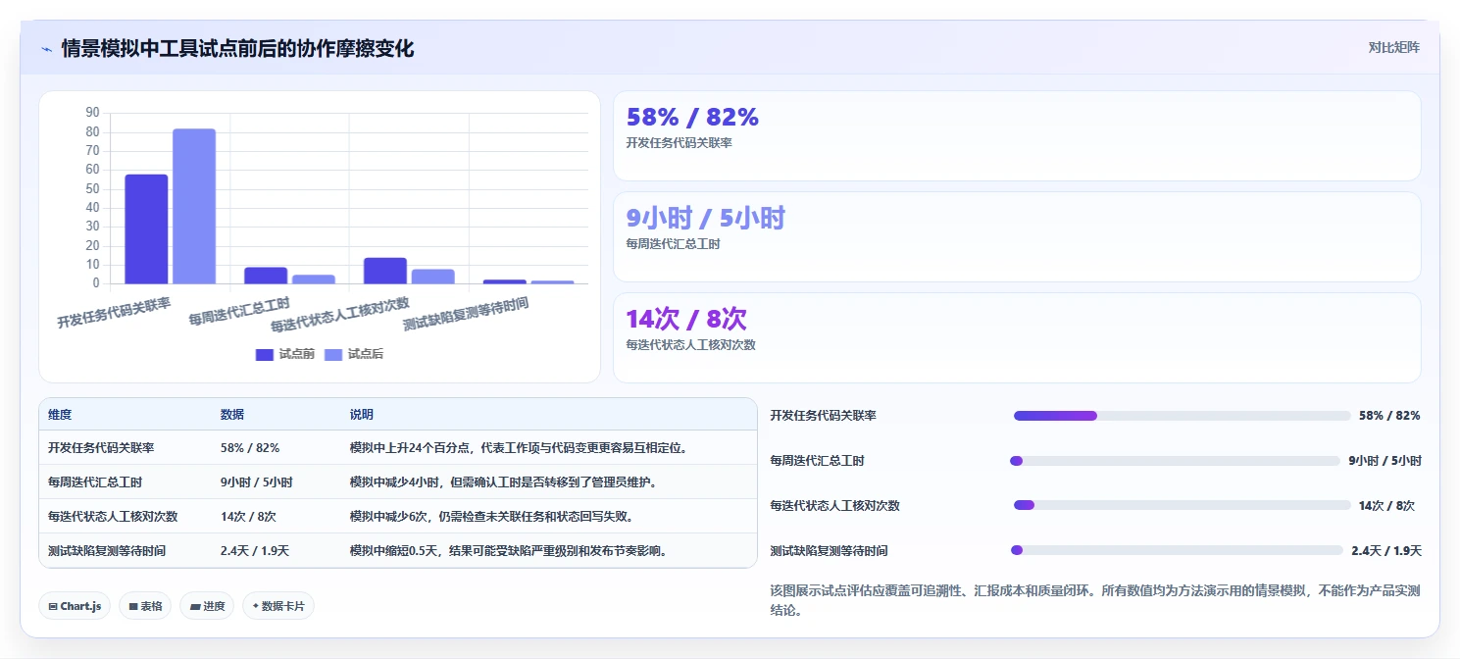
Task: Click the pulse icon beside the page title
Action: pyautogui.click(x=47, y=49)
